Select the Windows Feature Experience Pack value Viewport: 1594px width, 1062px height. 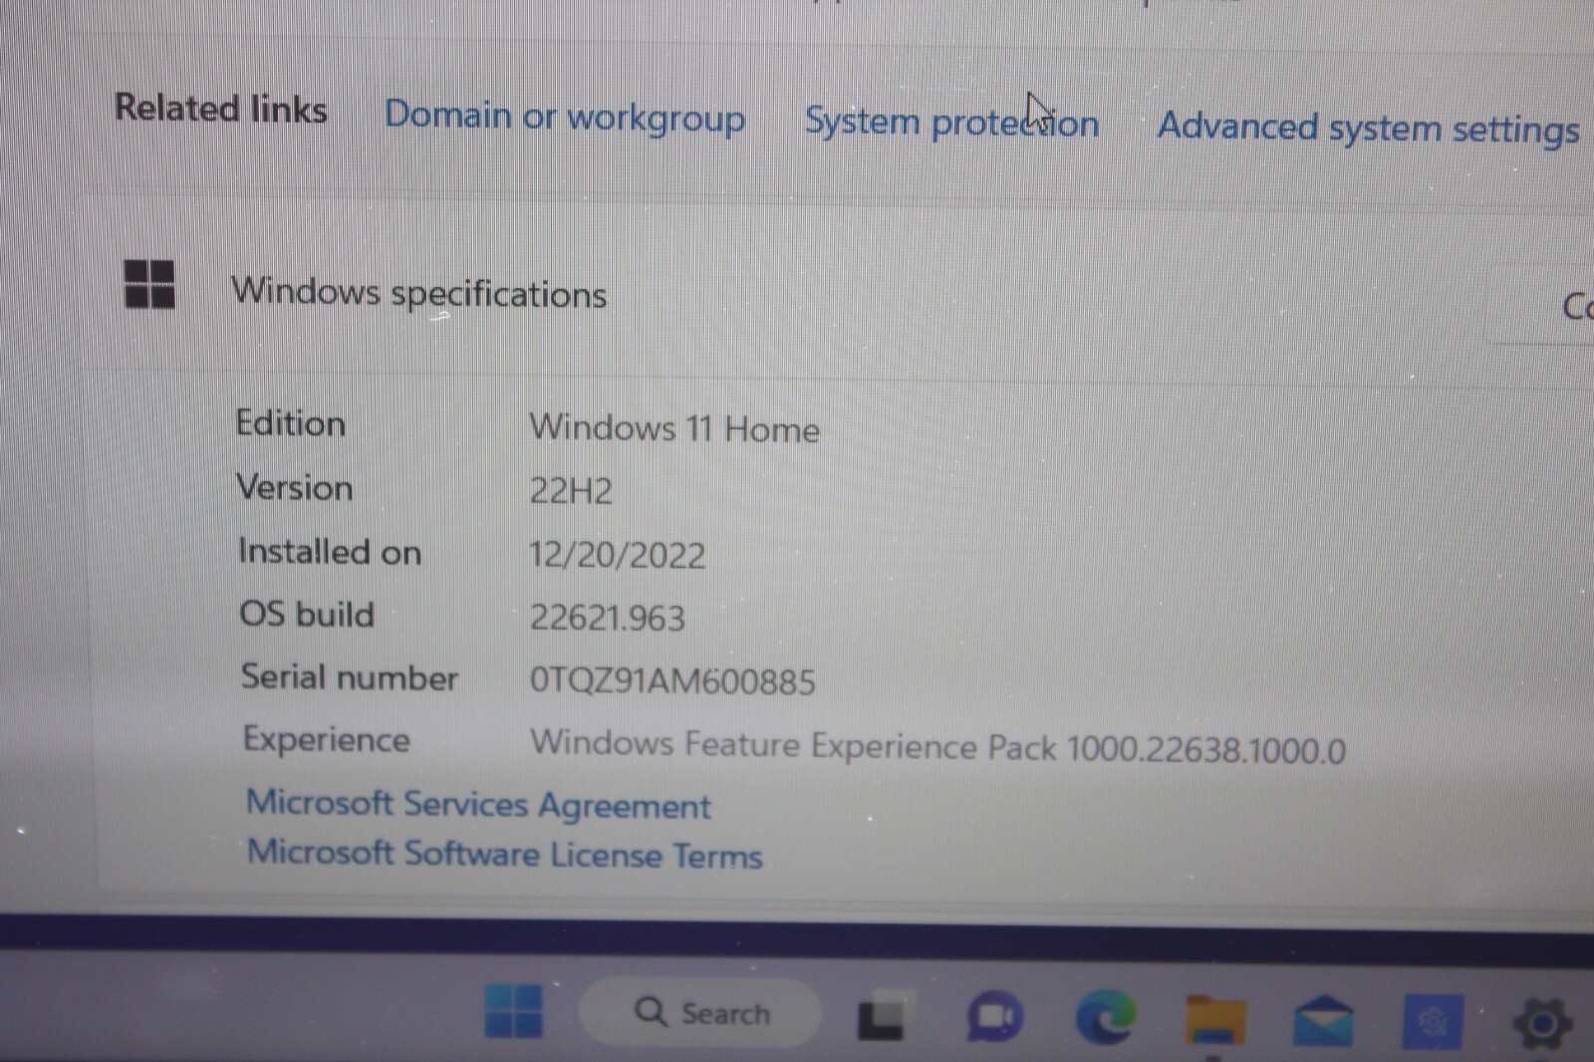[937, 746]
